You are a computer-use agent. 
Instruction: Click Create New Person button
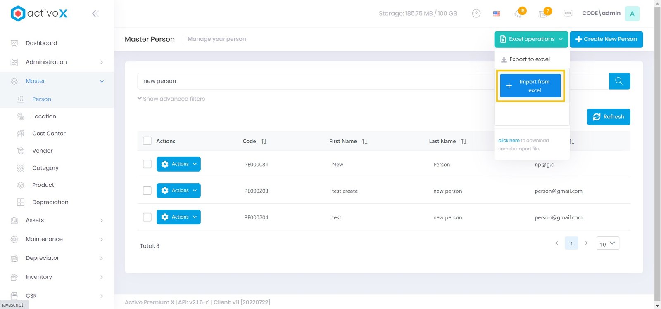coord(606,39)
